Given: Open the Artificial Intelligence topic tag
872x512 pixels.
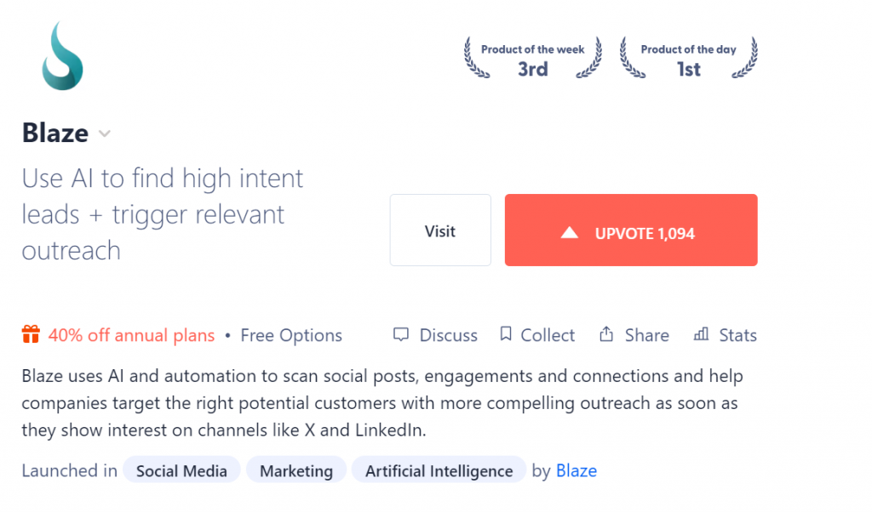Looking at the screenshot, I should coord(439,470).
